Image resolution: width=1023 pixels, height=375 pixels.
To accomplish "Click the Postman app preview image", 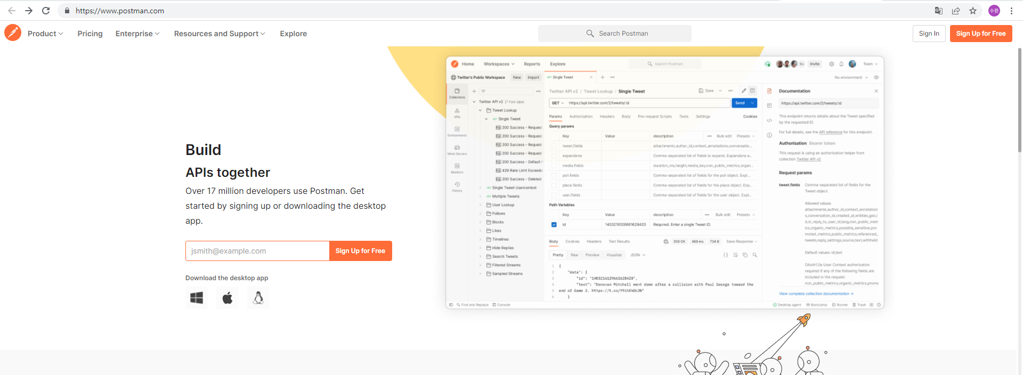I will [665, 182].
